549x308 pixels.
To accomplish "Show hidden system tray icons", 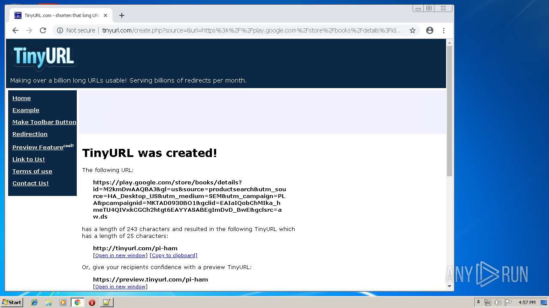I will [x=478, y=302].
